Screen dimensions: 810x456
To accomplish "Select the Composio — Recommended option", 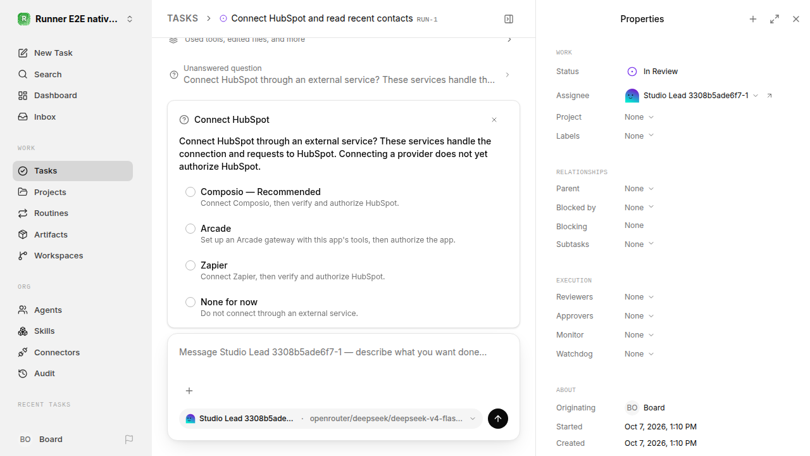I will [344, 197].
